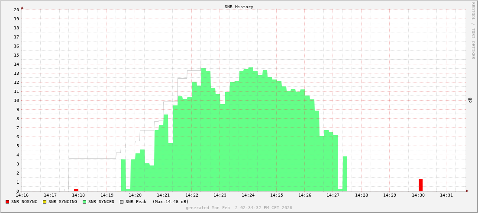Click the yellow SNR-SYNCING legend swatch
Image resolution: width=478 pixels, height=213 pixels.
(x=45, y=202)
